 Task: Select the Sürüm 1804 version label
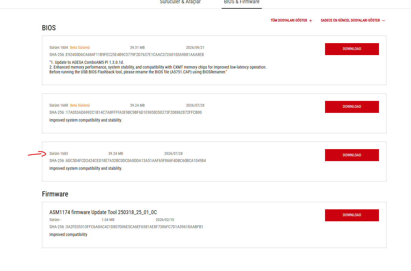tap(59, 48)
